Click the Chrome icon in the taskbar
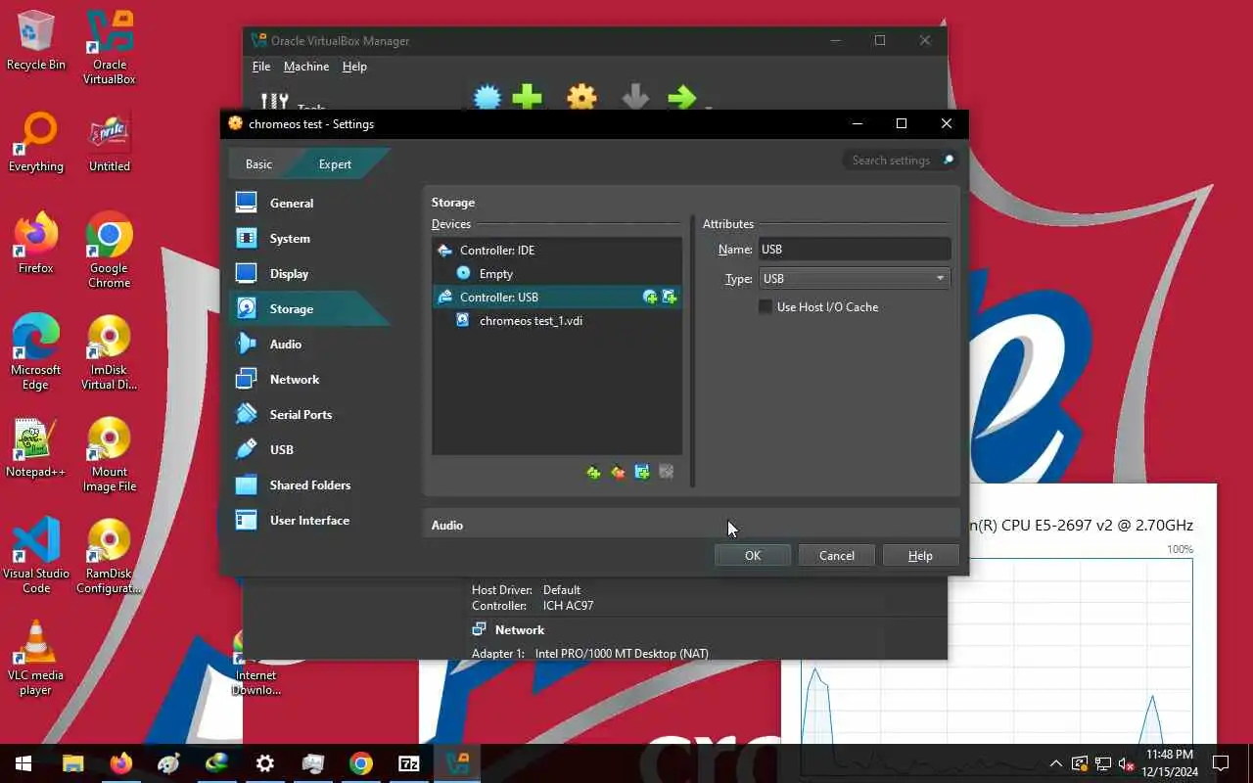 tap(361, 763)
